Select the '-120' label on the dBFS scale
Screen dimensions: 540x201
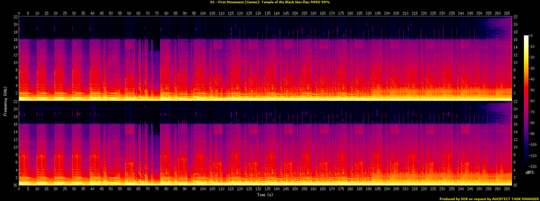[533, 167]
